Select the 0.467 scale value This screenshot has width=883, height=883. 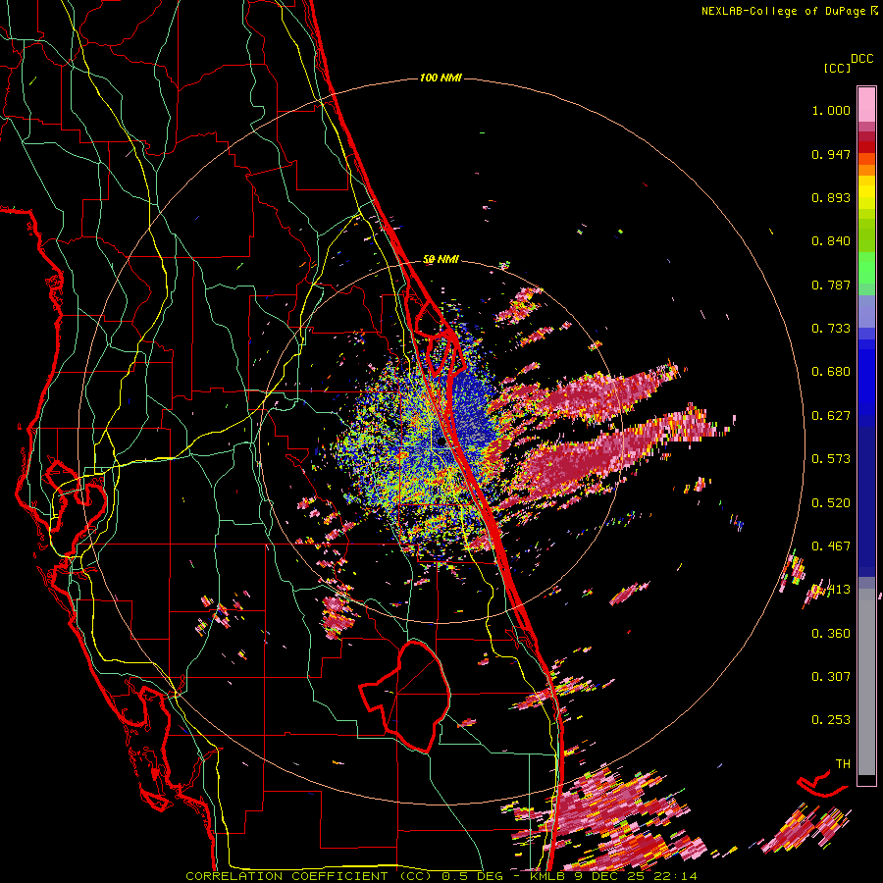pos(831,546)
